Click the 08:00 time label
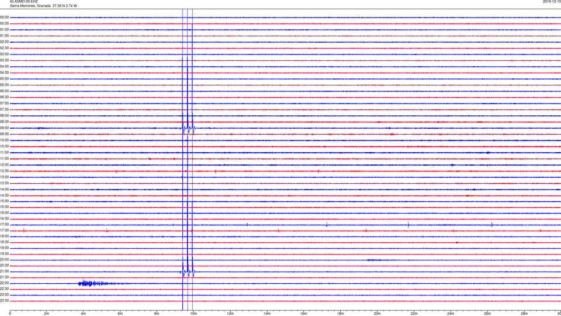 (x=4, y=116)
